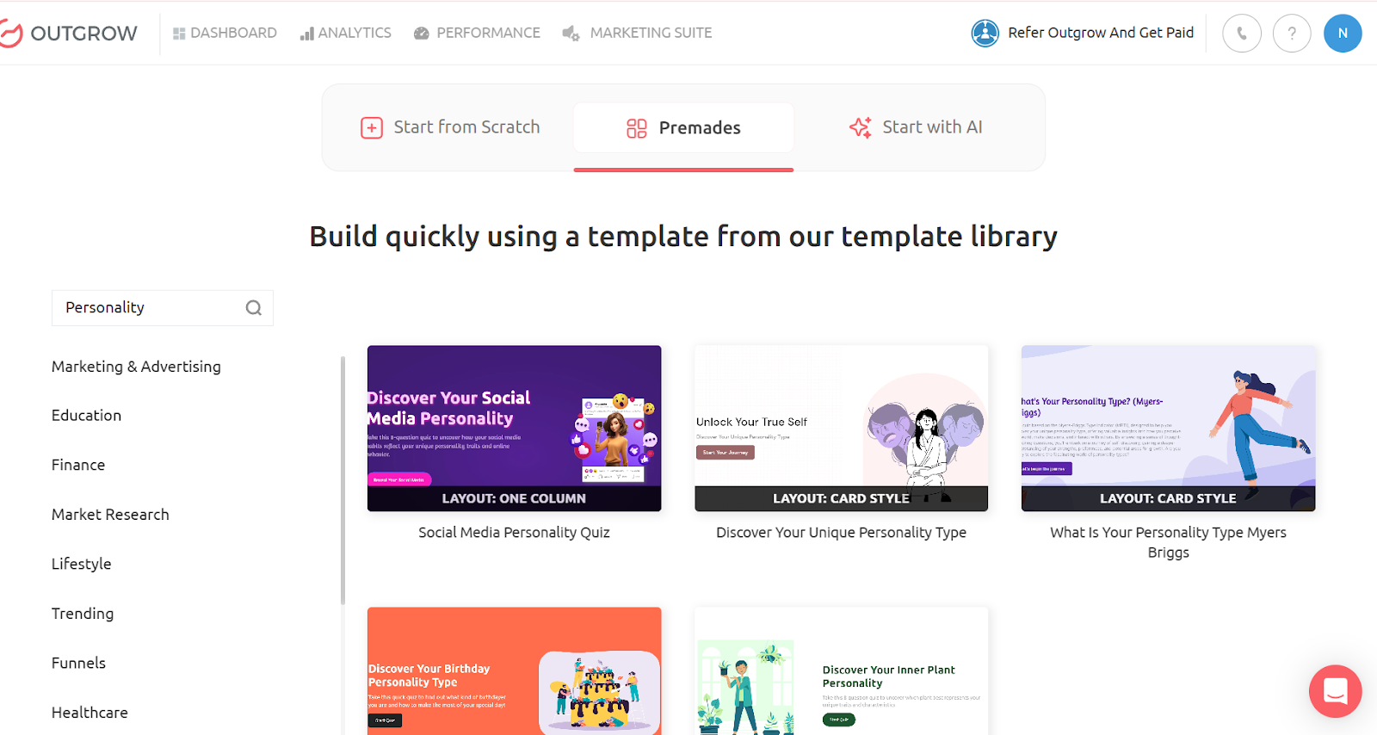Viewport: 1377px width, 735px height.
Task: Switch to the Start from Scratch tab
Action: [x=450, y=127]
